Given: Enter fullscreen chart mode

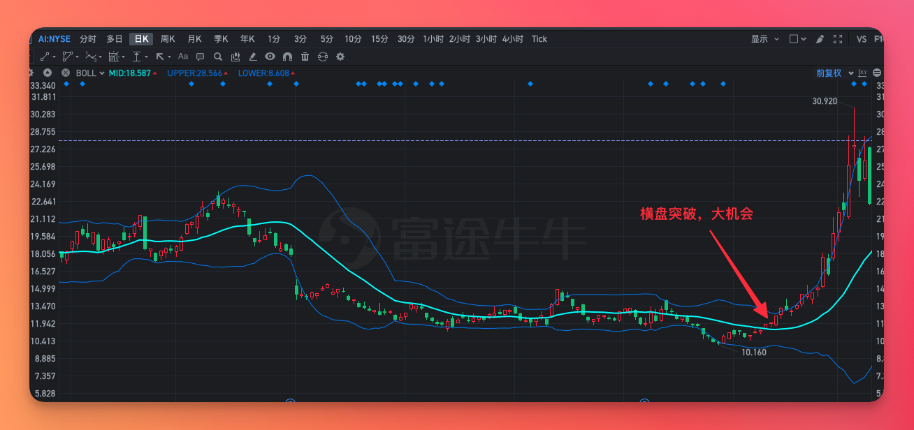Looking at the screenshot, I should coord(838,39).
